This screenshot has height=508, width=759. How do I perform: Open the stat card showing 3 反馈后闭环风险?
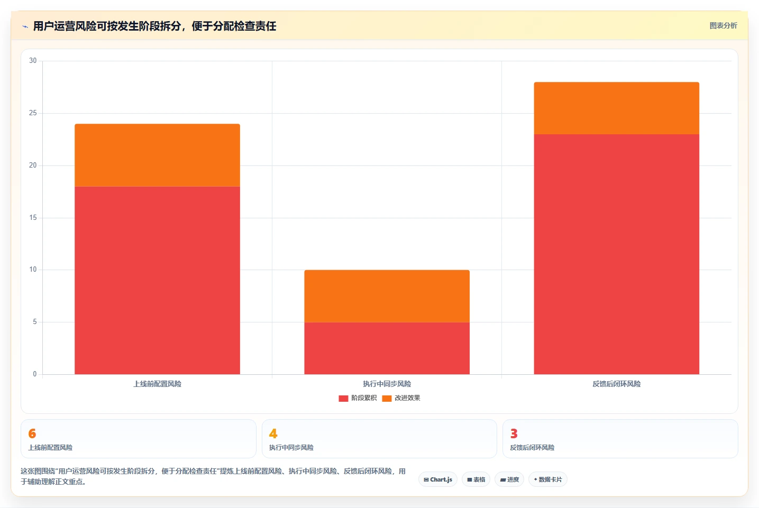coord(620,439)
